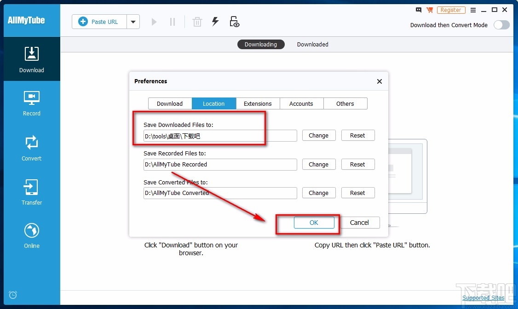The width and height of the screenshot is (518, 309).
Task: Reset the downloaded files save location
Action: (358, 135)
